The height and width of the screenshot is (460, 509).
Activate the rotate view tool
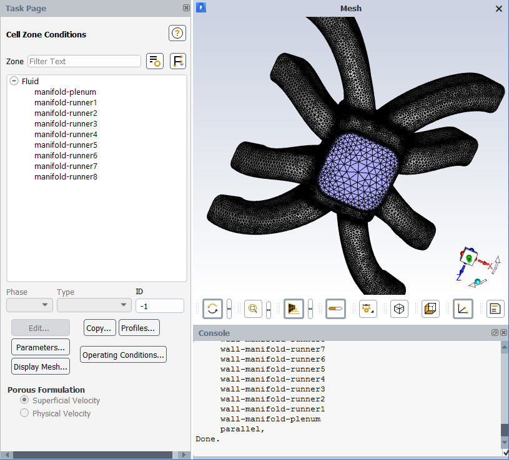212,309
